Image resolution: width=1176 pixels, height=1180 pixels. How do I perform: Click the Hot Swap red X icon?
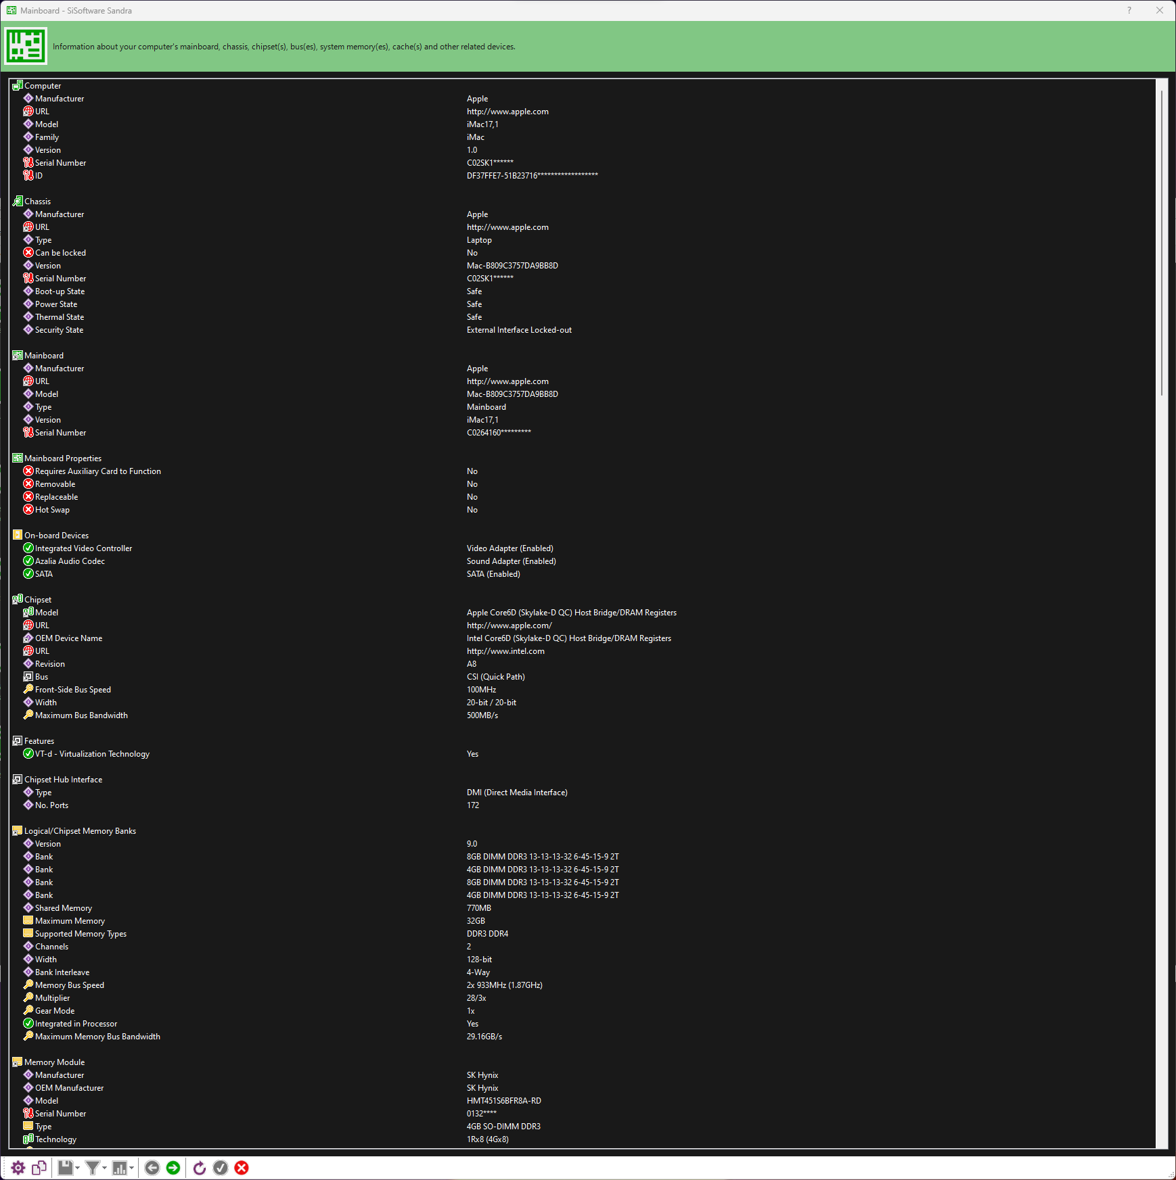pyautogui.click(x=28, y=509)
